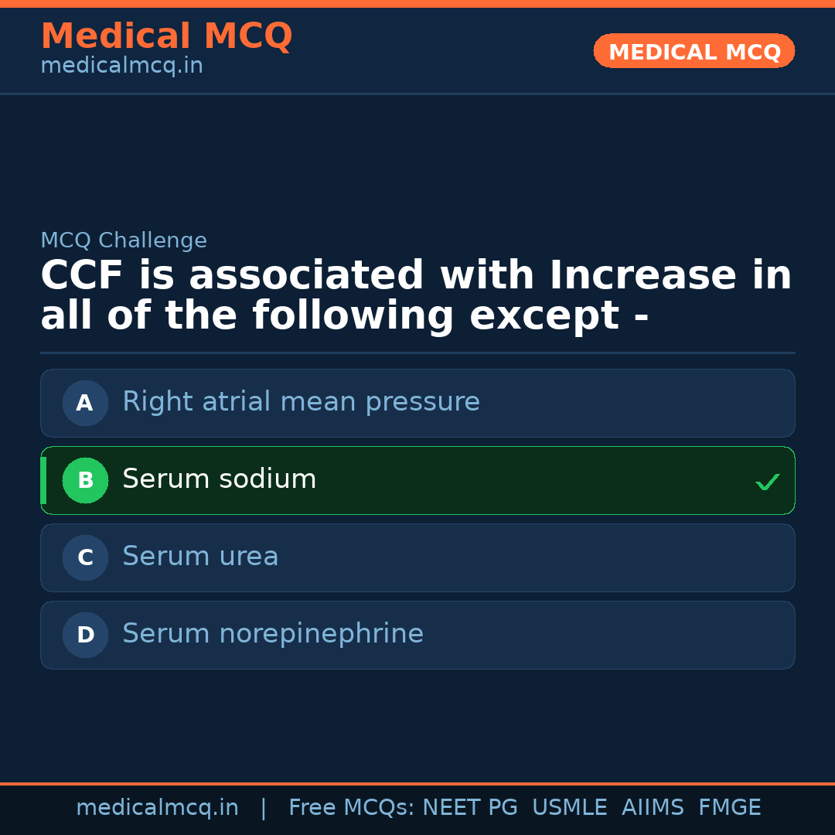Choose the Serum urea answer

pos(200,557)
